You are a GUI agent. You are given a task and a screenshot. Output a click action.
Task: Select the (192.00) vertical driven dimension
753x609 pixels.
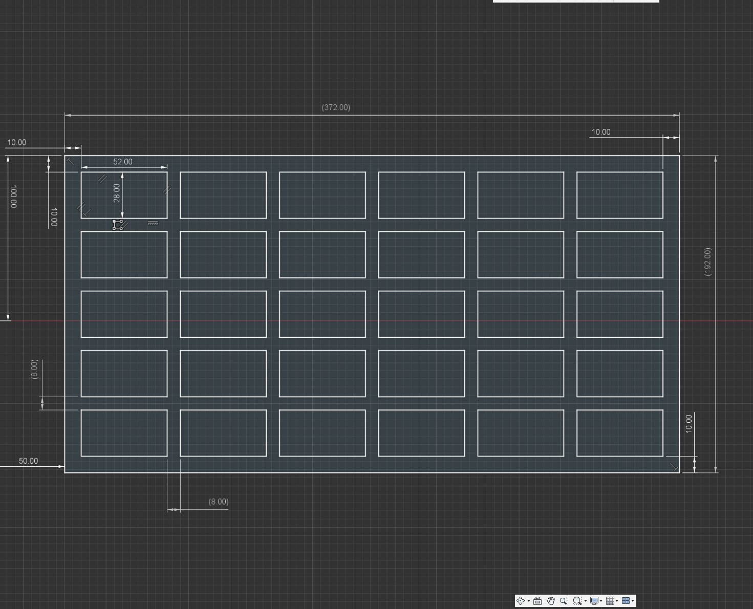(x=708, y=262)
